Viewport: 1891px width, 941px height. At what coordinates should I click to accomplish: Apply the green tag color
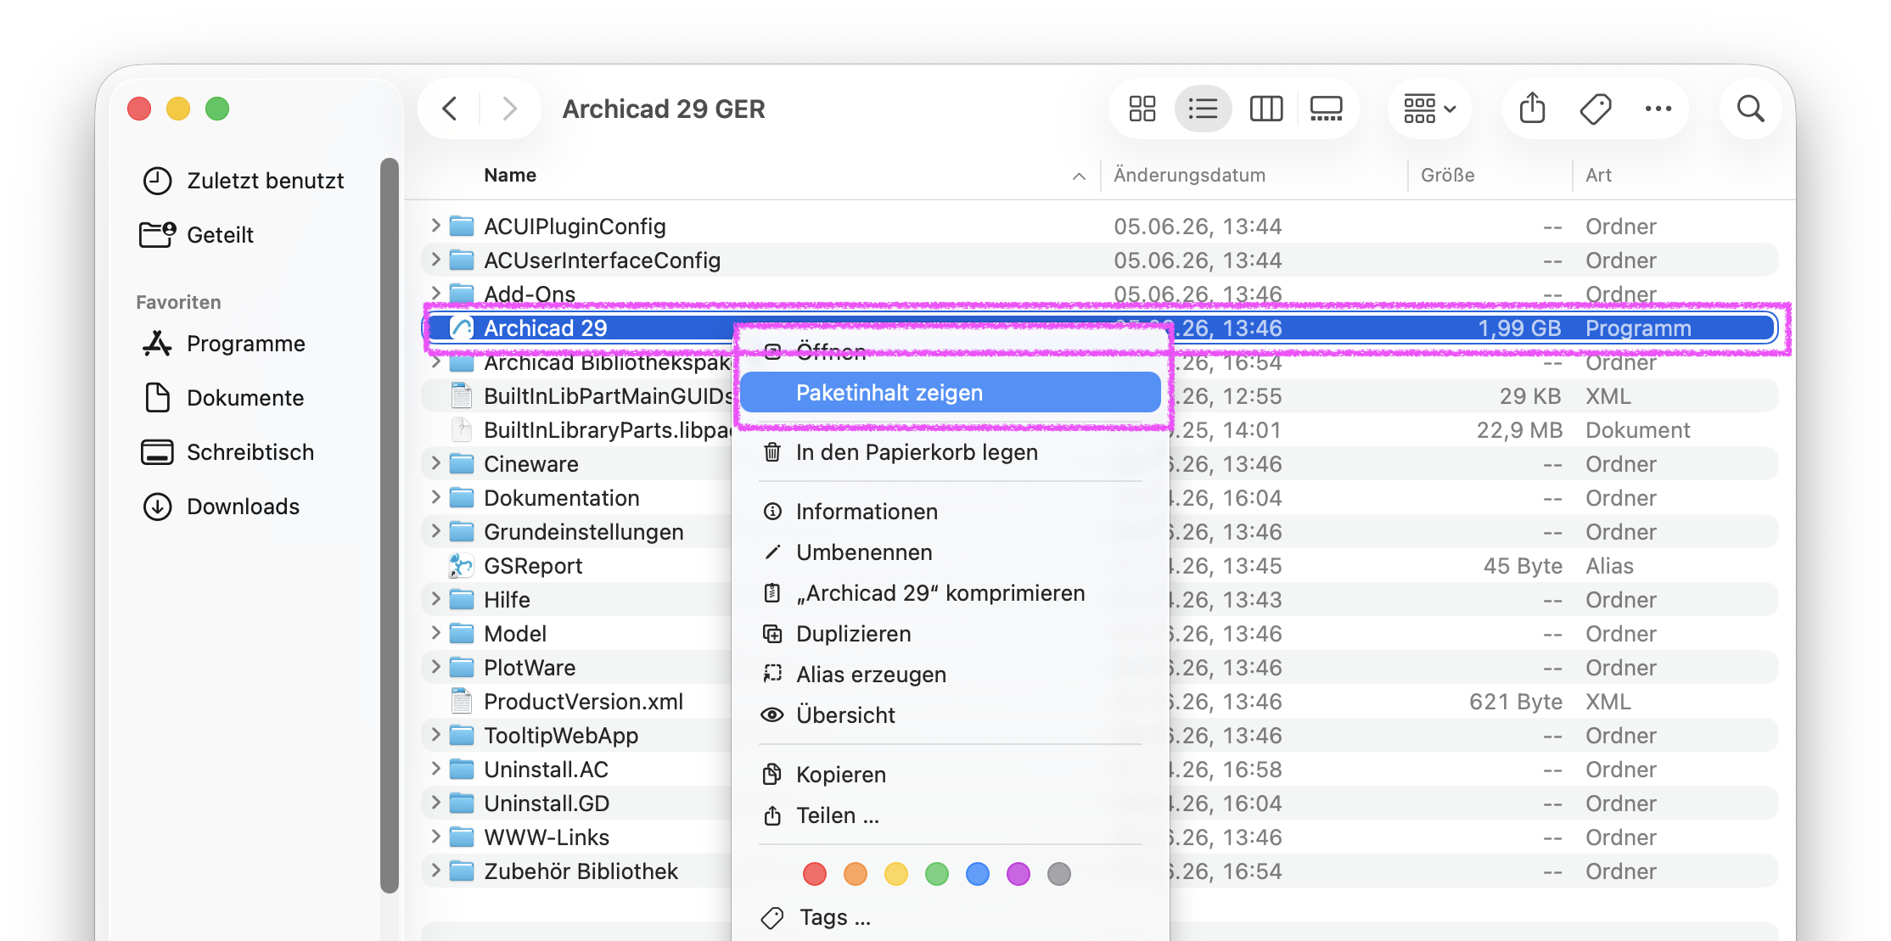pyautogui.click(x=937, y=874)
